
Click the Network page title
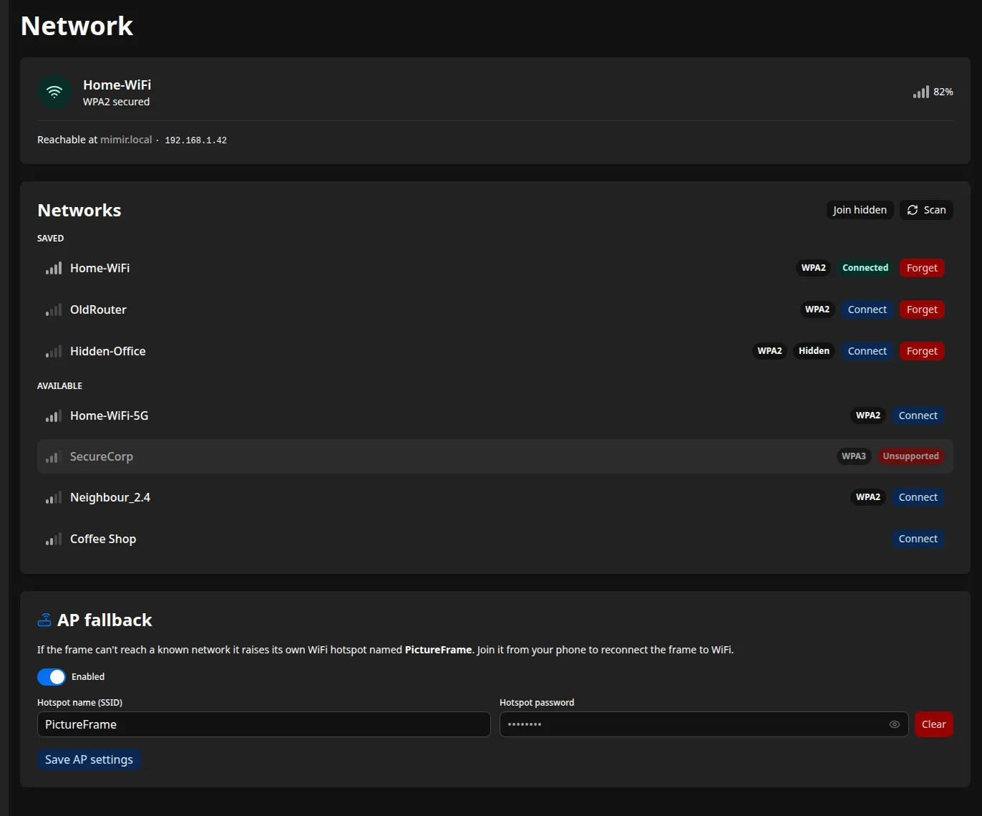[77, 26]
